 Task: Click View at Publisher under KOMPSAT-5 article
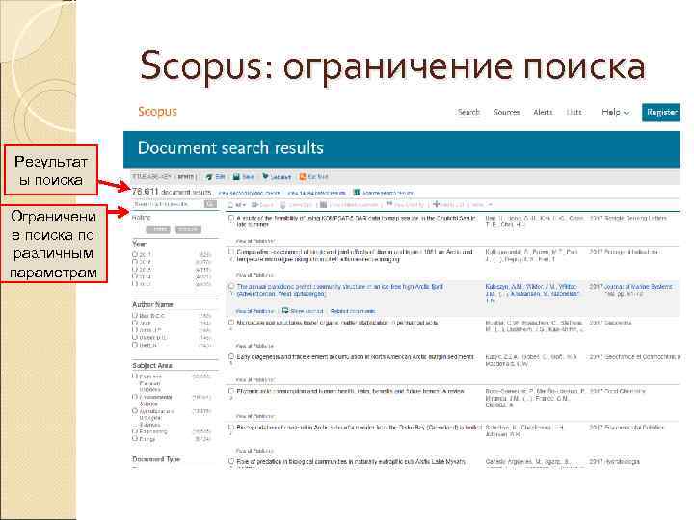click(x=254, y=241)
